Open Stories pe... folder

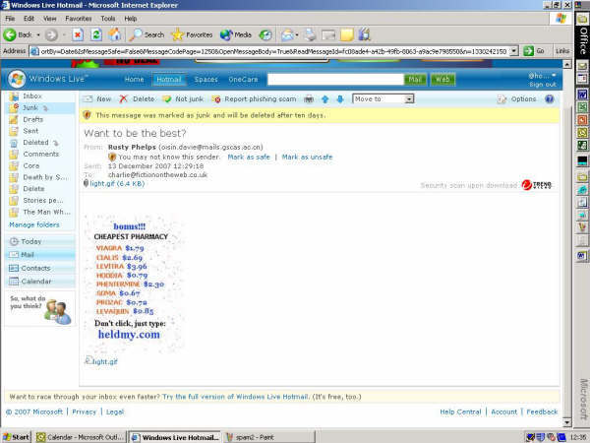(43, 201)
